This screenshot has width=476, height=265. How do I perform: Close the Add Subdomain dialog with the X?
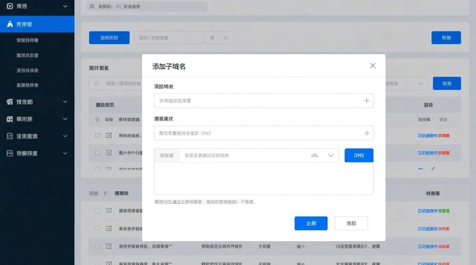pyautogui.click(x=373, y=66)
